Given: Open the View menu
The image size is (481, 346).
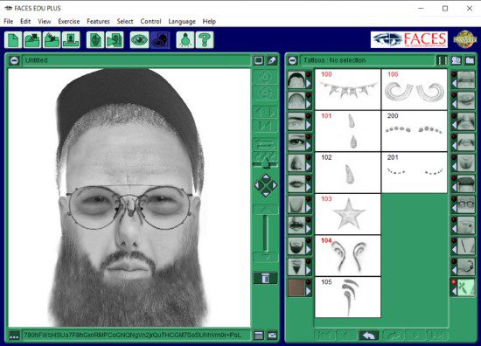Looking at the screenshot, I should tap(45, 22).
